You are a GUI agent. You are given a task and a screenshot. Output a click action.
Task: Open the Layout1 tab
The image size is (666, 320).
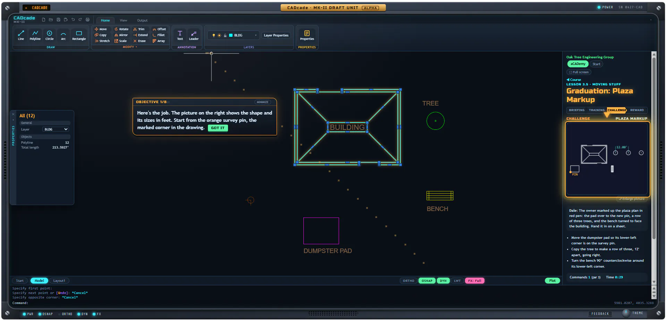[59, 281]
